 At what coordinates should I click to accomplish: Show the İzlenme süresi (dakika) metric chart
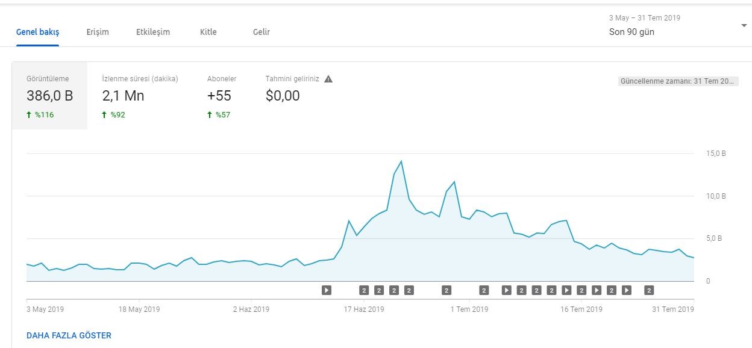pyautogui.click(x=140, y=96)
